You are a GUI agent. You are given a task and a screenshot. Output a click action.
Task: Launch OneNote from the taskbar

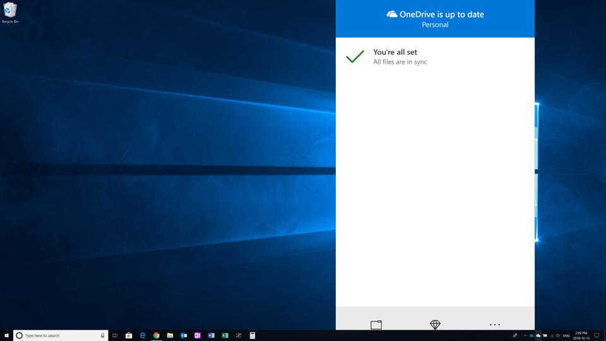pos(198,335)
